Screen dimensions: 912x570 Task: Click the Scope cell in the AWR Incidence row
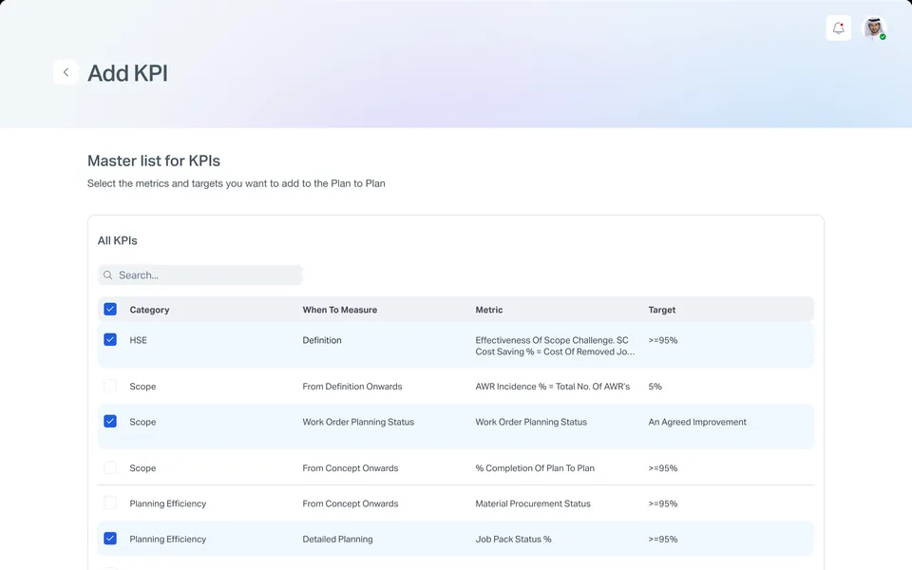[142, 387]
